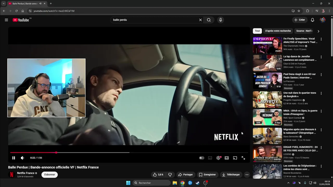Image resolution: width=333 pixels, height=187 pixels.
Task: Go to Chrome home page
Action: tap(23, 11)
